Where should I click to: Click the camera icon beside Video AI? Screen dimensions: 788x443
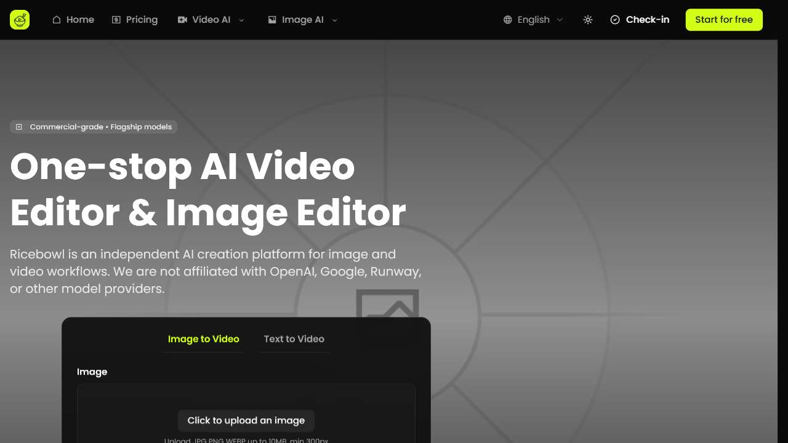point(182,20)
